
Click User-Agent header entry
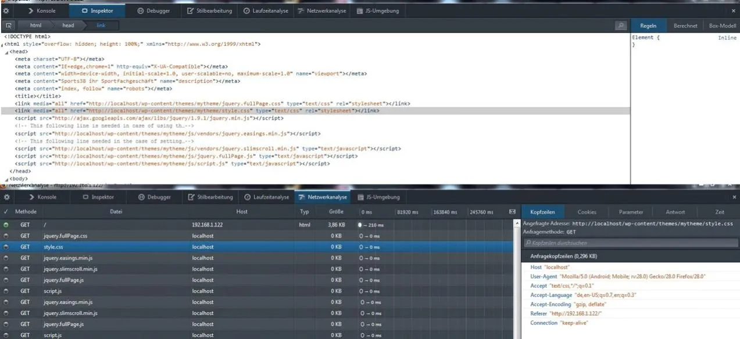coord(618,277)
